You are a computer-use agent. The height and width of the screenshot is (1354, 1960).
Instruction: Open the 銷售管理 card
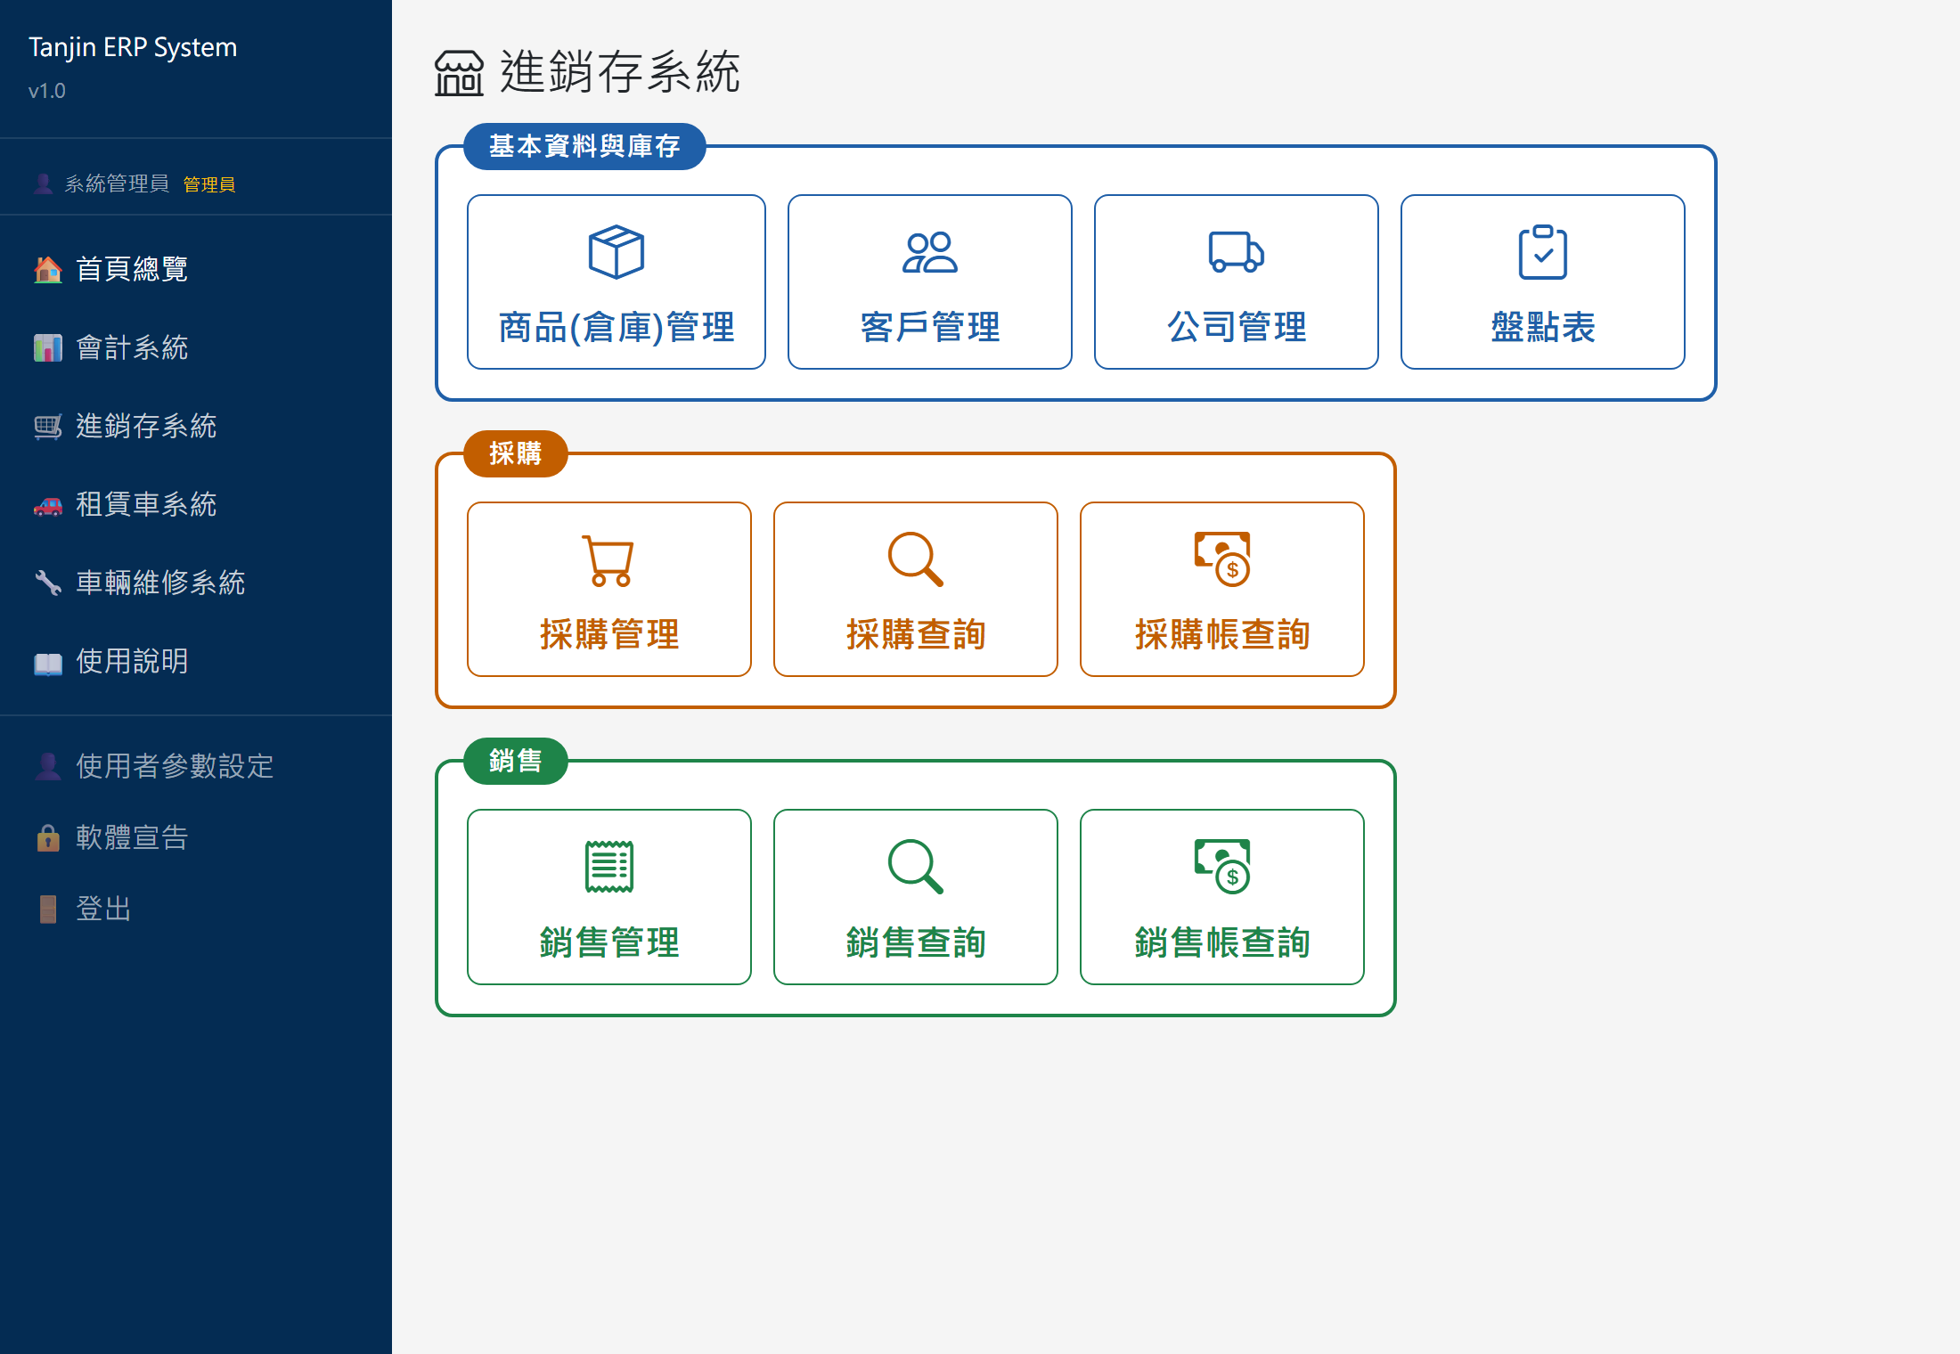[x=608, y=896]
